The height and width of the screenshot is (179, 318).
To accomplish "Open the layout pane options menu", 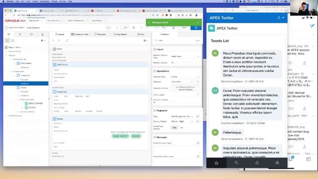I will coord(146,41).
